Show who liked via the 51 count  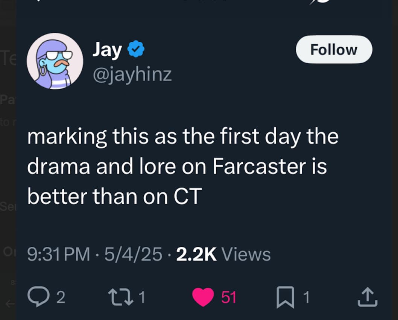(229, 297)
